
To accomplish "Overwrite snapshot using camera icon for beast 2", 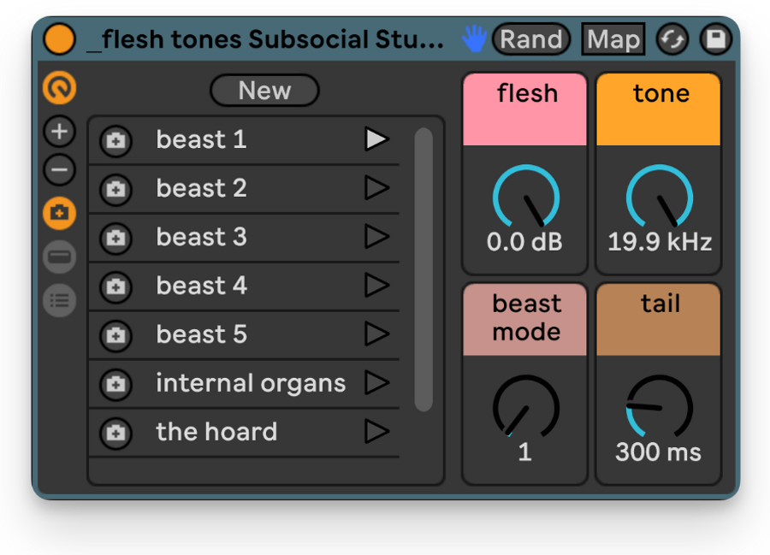I will 115,189.
